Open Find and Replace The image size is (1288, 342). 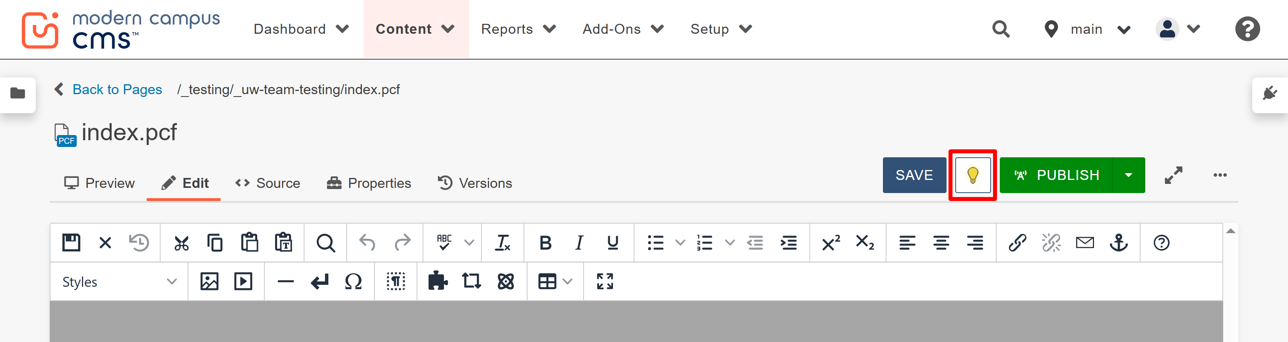pyautogui.click(x=325, y=243)
